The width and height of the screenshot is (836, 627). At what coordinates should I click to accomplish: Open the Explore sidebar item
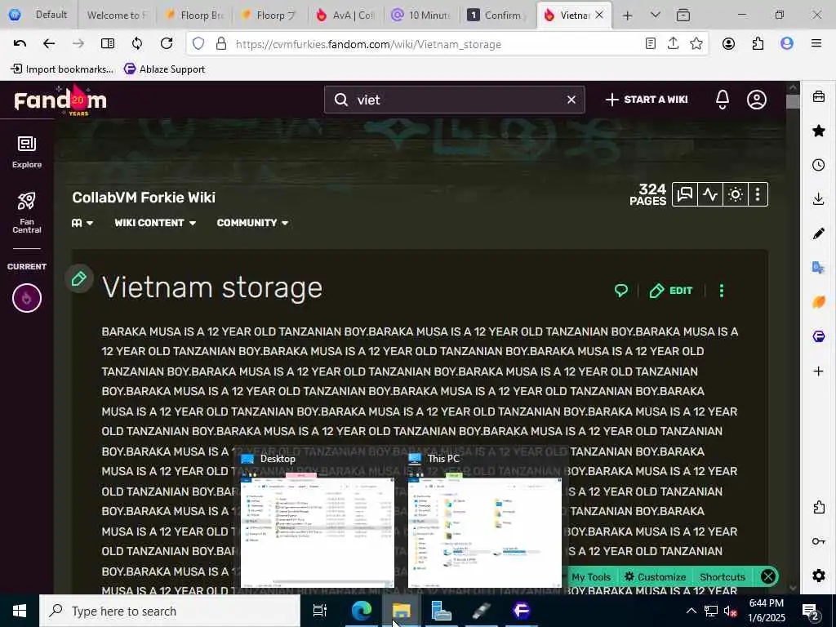tap(27, 152)
